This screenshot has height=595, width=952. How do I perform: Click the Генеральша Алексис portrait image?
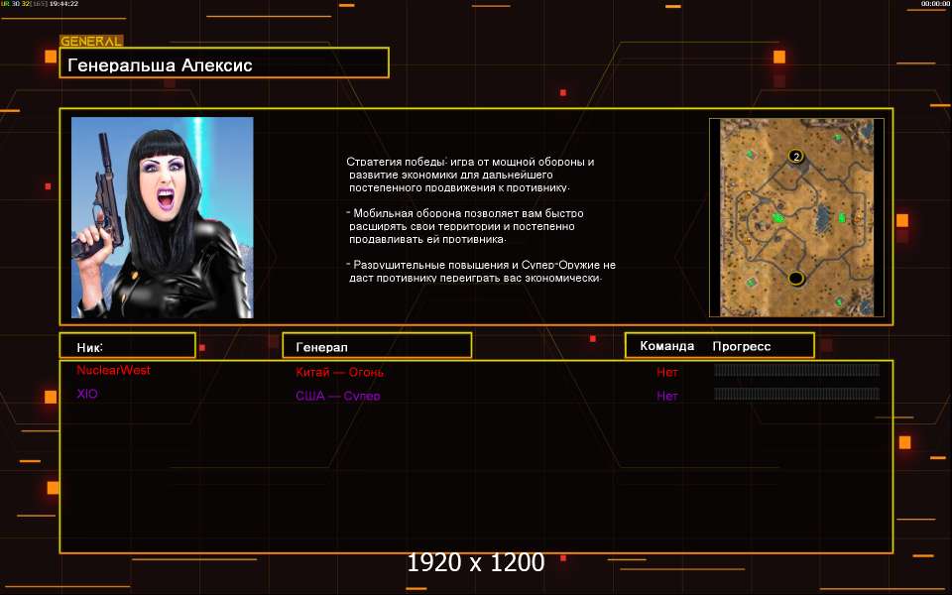162,217
